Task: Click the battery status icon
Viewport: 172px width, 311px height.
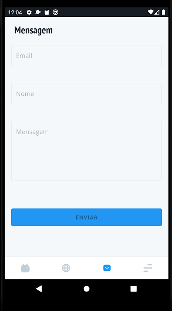Action: [163, 12]
